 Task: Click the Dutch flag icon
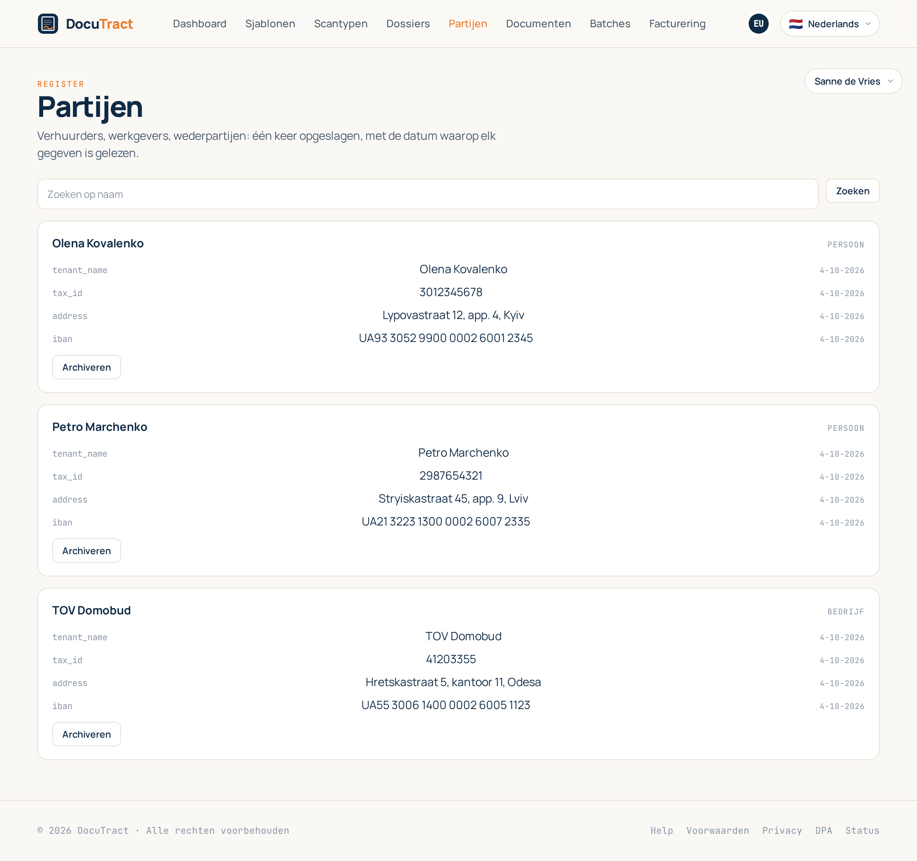click(796, 24)
